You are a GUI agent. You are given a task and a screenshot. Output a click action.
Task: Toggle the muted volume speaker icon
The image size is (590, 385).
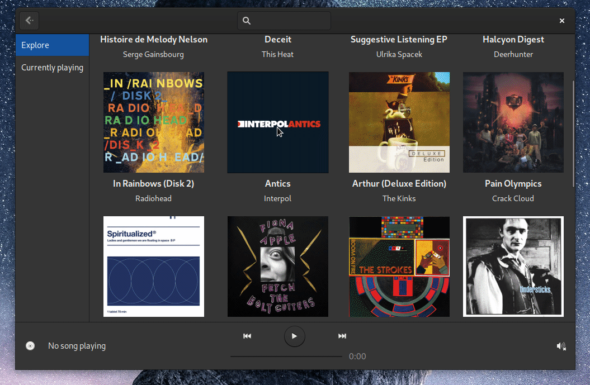(561, 346)
